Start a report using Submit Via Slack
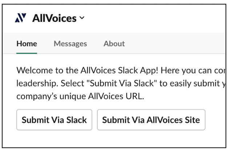 tap(54, 120)
